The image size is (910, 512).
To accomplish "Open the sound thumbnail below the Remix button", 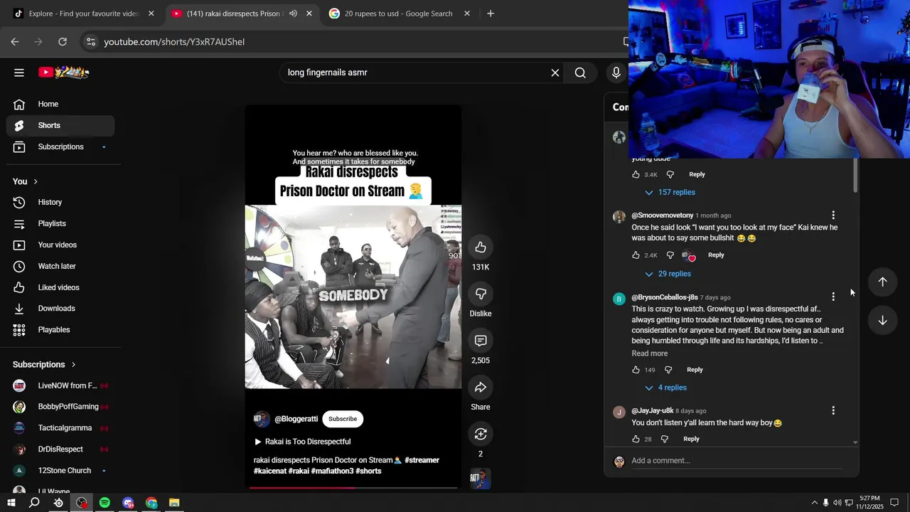I will (481, 479).
